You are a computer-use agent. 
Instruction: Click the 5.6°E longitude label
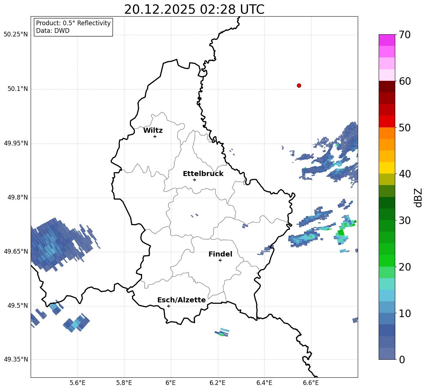[x=78, y=383]
